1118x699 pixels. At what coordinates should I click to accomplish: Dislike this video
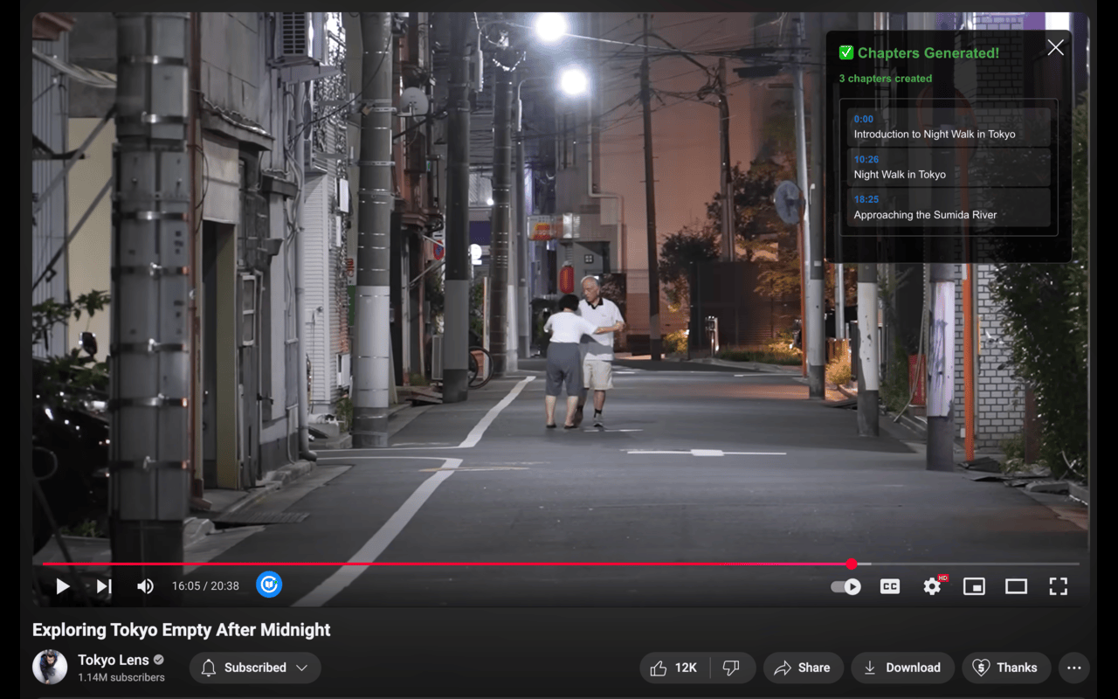[731, 668]
